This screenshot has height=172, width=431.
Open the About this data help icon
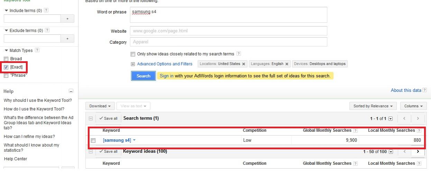[x=424, y=90]
